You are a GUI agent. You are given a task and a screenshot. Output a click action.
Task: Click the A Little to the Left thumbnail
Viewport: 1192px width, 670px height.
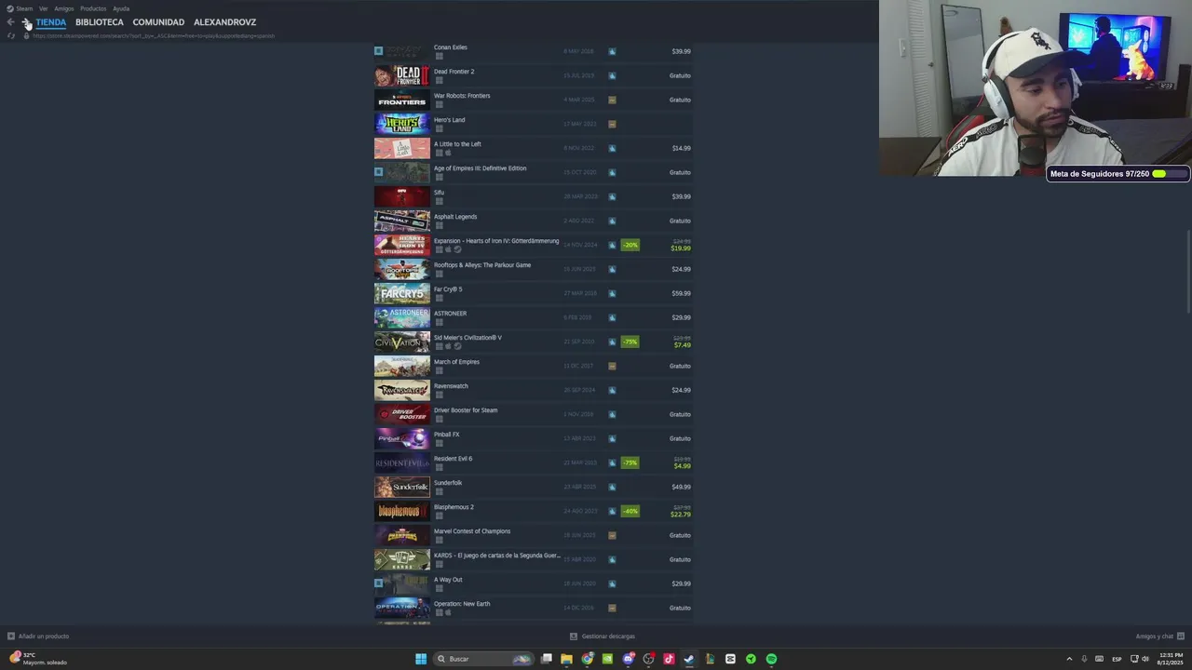402,148
